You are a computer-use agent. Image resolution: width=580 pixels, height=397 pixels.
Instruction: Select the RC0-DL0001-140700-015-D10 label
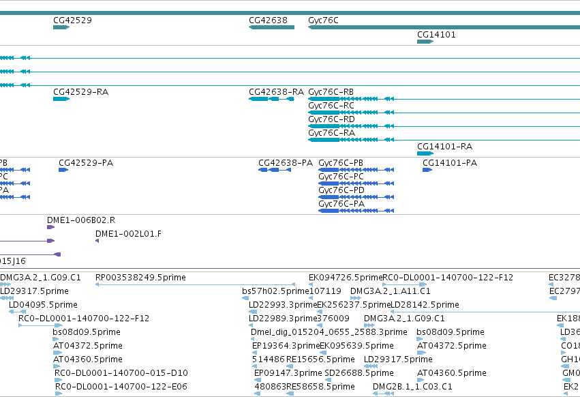(x=121, y=373)
